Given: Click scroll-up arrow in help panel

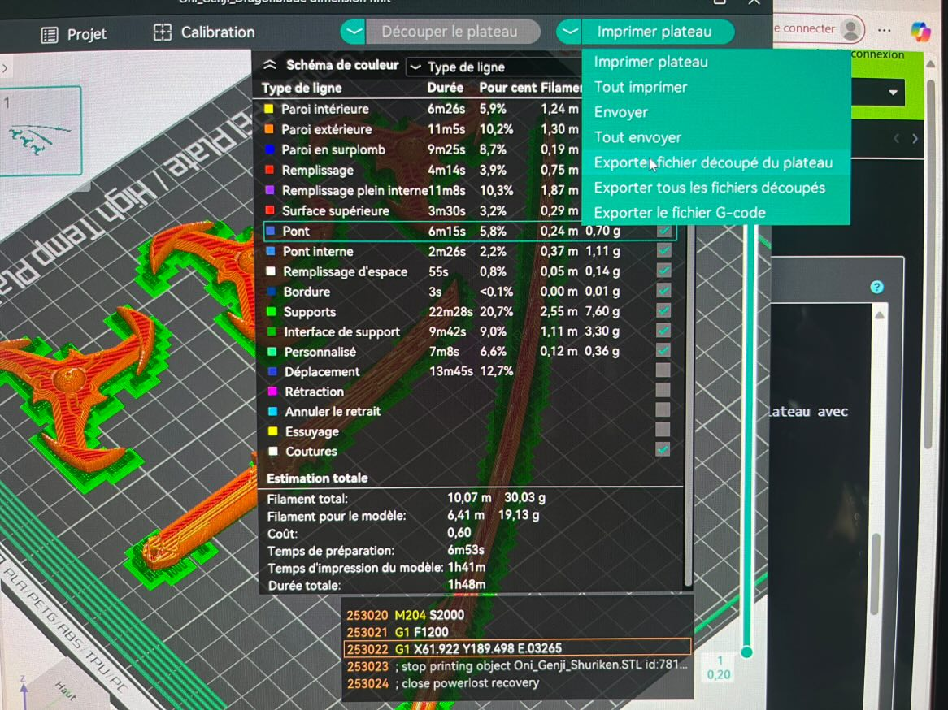Looking at the screenshot, I should tap(880, 315).
